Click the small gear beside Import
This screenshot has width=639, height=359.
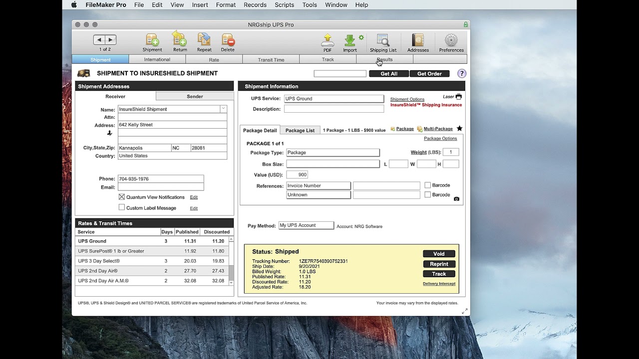click(x=361, y=37)
